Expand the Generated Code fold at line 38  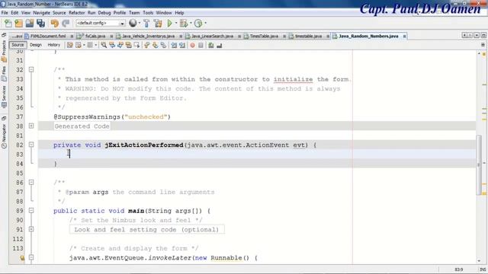point(31,126)
